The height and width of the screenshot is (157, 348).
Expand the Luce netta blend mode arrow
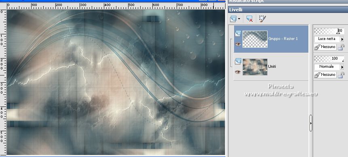[x=342, y=39]
